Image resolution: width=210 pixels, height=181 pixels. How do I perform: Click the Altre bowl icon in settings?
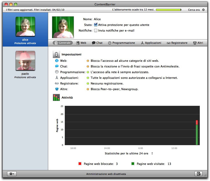pos(57,89)
